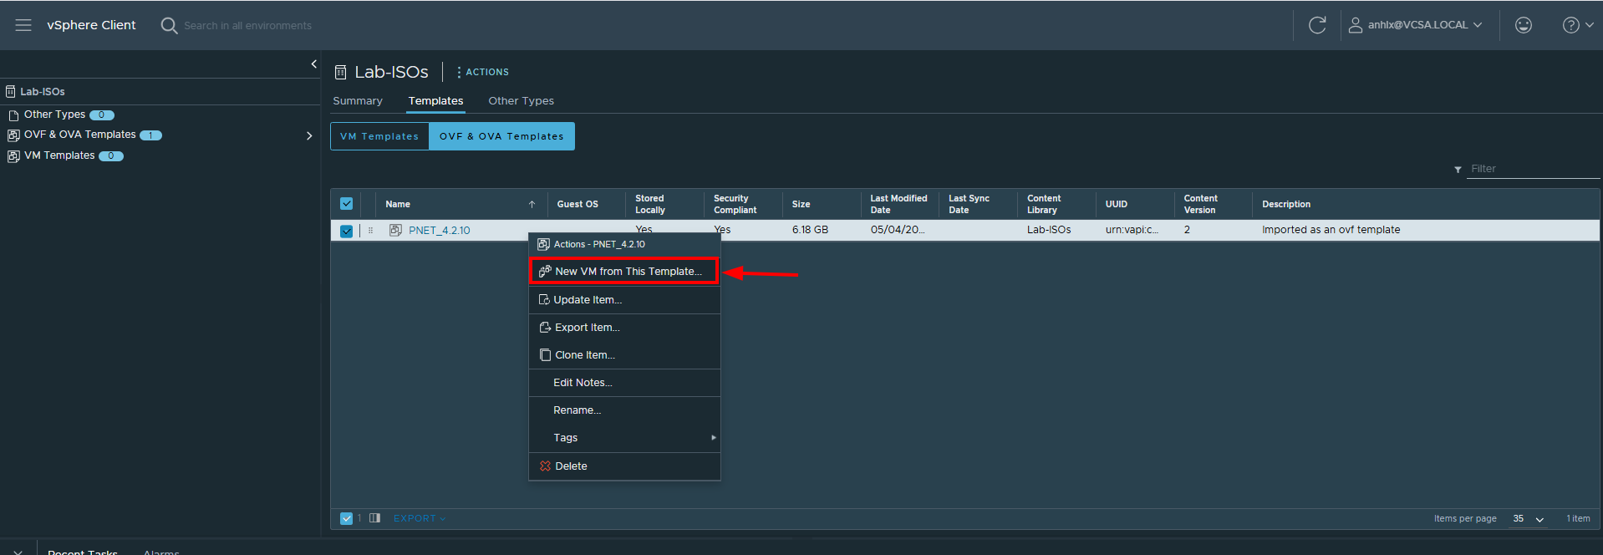Screen dimensions: 1603x555
Task: Click the search magnifier icon
Action: tap(169, 26)
